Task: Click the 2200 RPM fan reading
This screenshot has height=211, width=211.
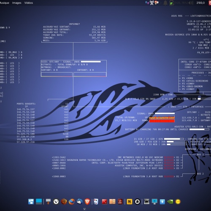Action: pos(163,95)
